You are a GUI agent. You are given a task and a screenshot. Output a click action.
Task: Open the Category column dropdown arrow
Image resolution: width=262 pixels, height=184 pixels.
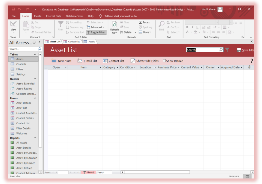[117, 68]
